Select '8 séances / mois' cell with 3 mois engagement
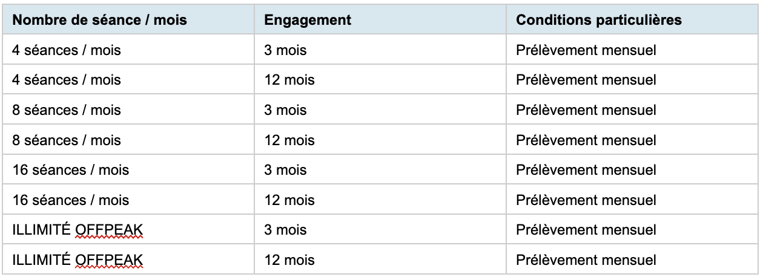The width and height of the screenshot is (763, 277). tap(129, 110)
